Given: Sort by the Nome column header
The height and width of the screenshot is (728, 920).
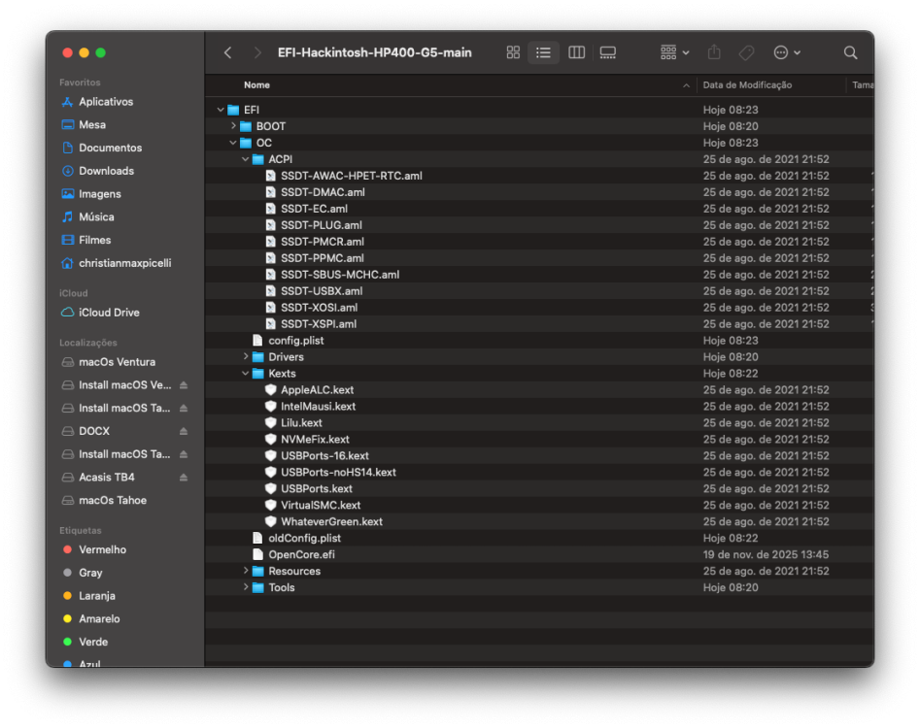Looking at the screenshot, I should pyautogui.click(x=257, y=85).
